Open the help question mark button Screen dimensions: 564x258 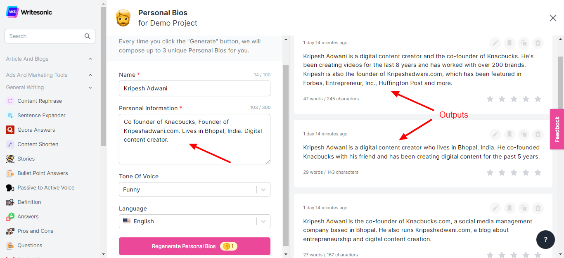point(545,239)
